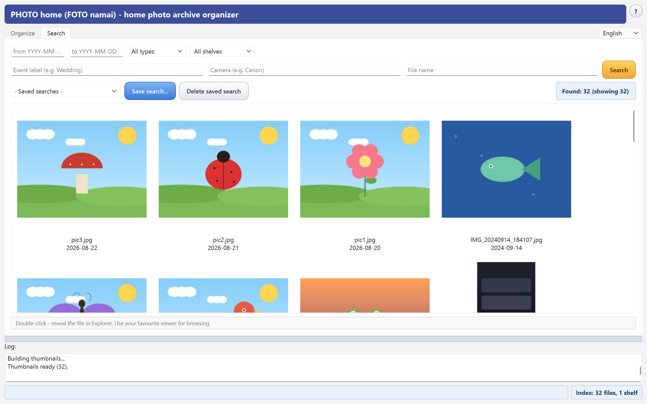Click the Index: 32 files, 1 shelf status

click(x=606, y=392)
